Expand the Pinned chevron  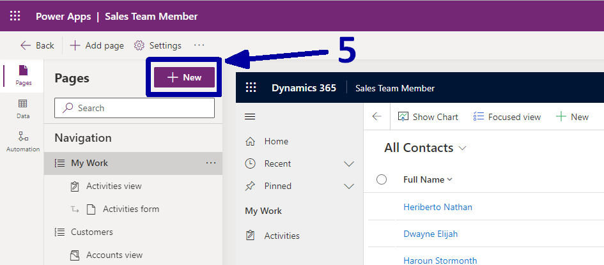[x=348, y=186]
